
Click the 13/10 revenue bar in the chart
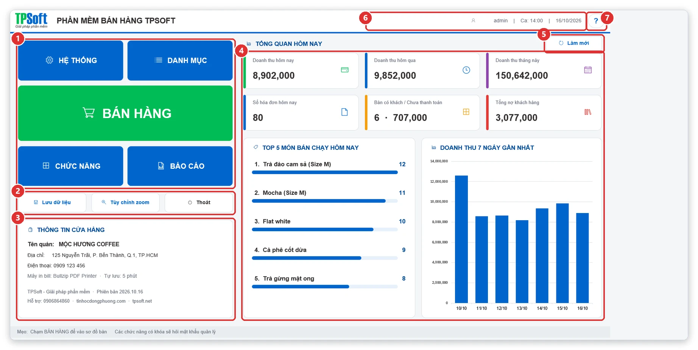pos(522,261)
